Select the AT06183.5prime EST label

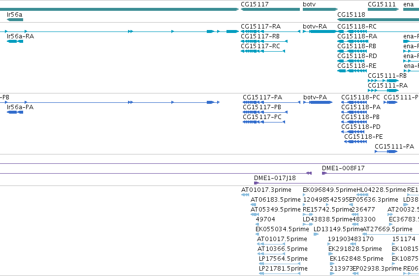[276, 200]
